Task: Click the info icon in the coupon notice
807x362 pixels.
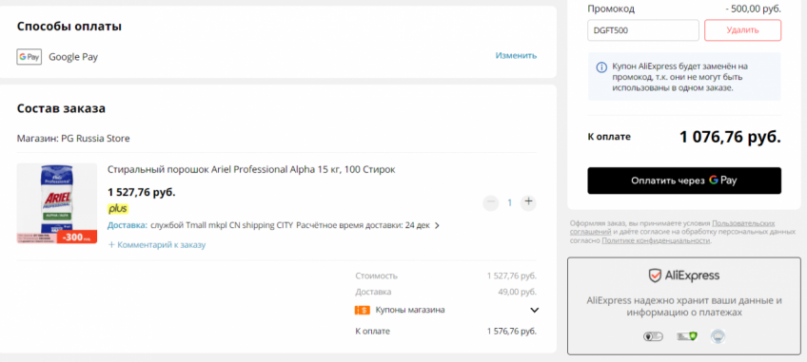Action: pos(601,67)
